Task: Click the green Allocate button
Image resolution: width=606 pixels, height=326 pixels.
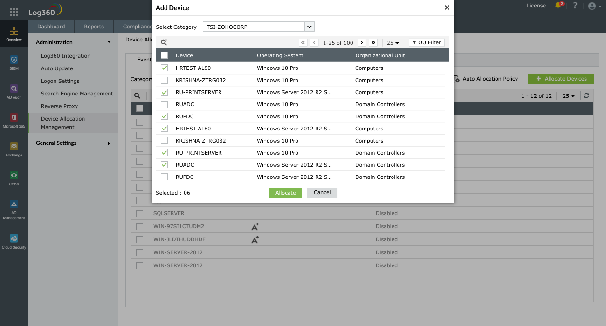Action: point(285,193)
